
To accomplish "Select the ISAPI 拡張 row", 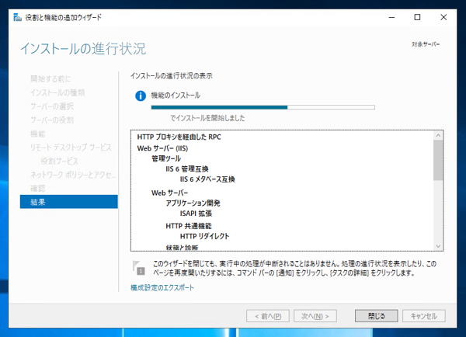I will tap(196, 214).
